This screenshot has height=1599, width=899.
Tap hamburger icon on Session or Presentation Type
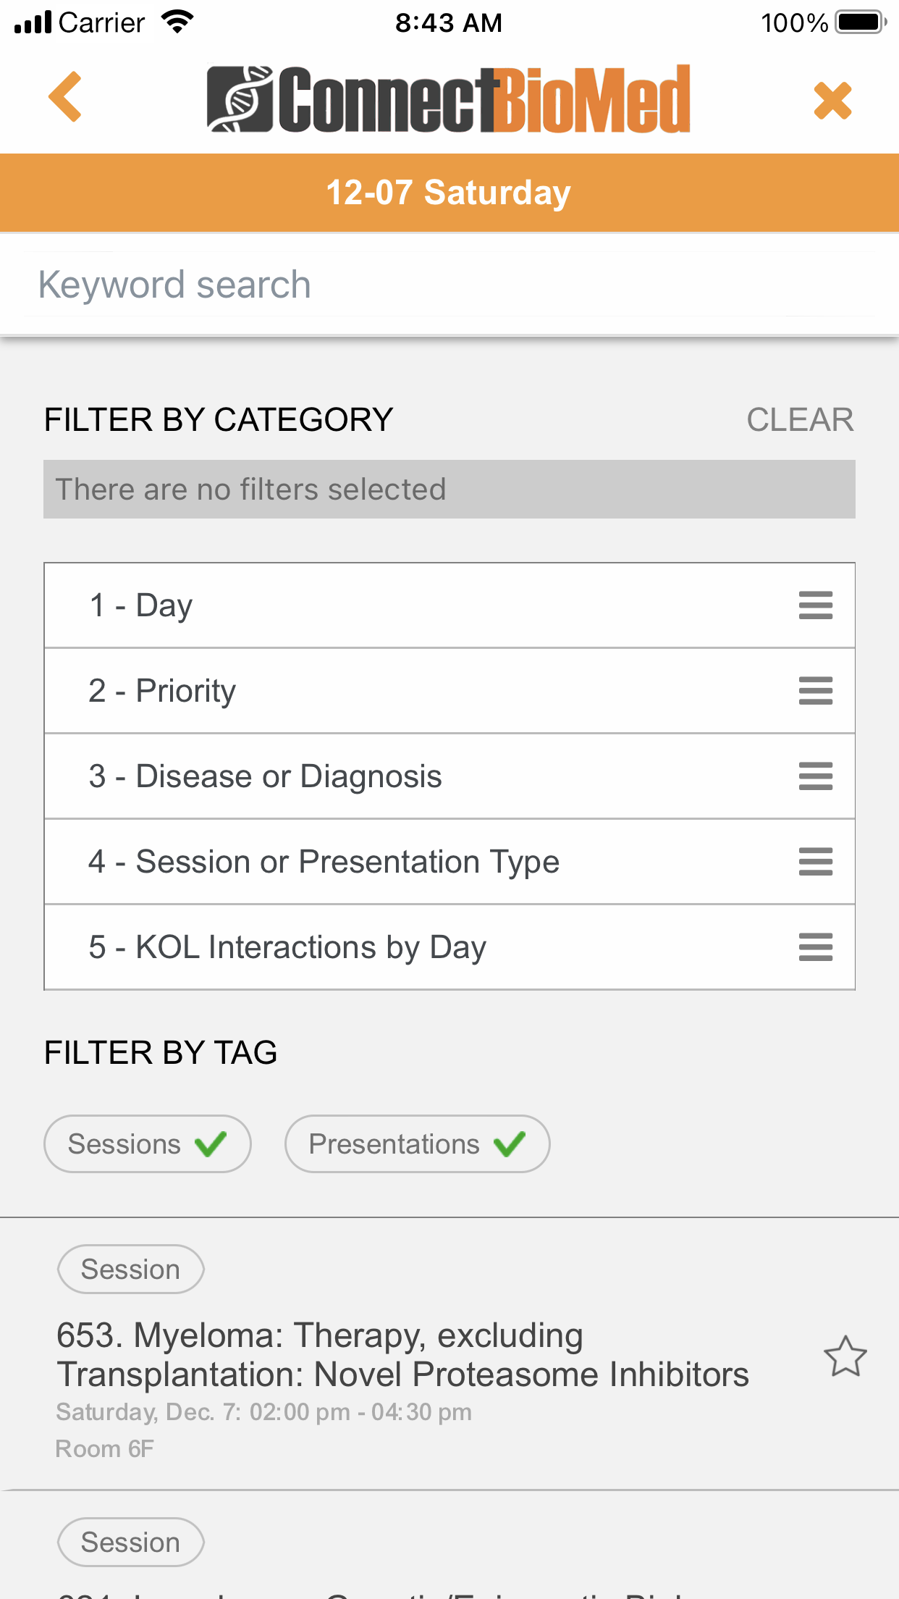click(x=816, y=862)
